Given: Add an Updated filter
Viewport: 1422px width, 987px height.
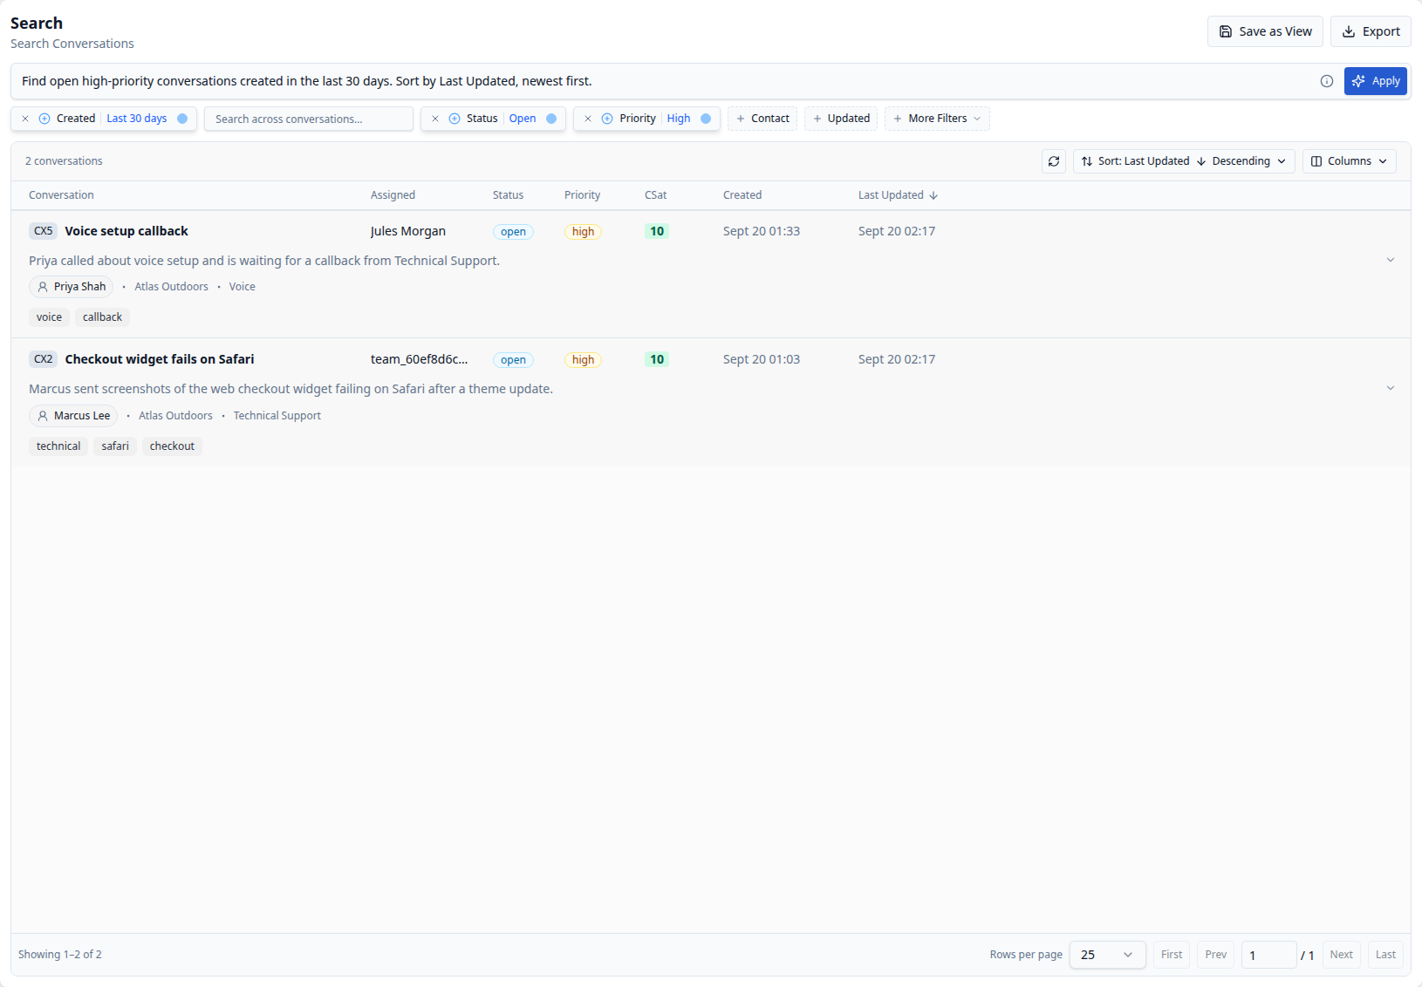Looking at the screenshot, I should pos(841,119).
